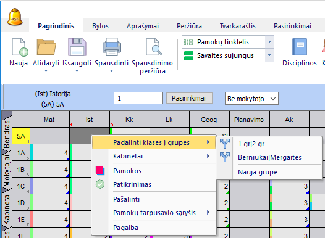The height and width of the screenshot is (238, 325).
Task: Open the Disciplinos book icon
Action: click(300, 47)
